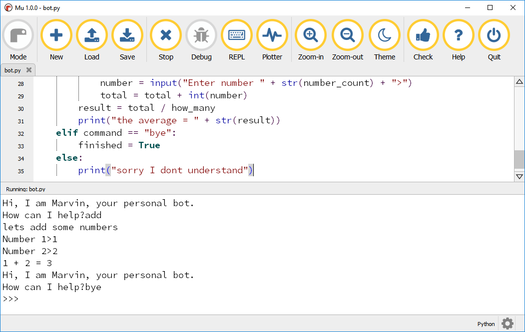
Task: Change the editor Mode
Action: [x=18, y=35]
